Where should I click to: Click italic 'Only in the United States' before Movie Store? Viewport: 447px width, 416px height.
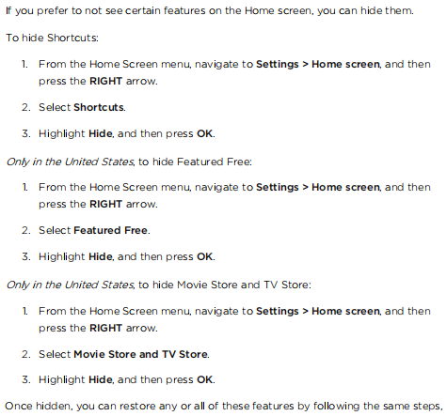pyautogui.click(x=70, y=285)
